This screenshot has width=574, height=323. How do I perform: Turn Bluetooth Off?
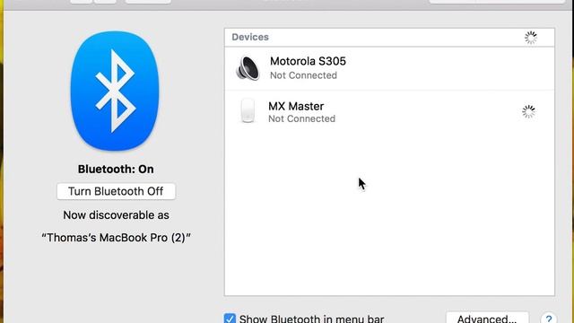(116, 191)
